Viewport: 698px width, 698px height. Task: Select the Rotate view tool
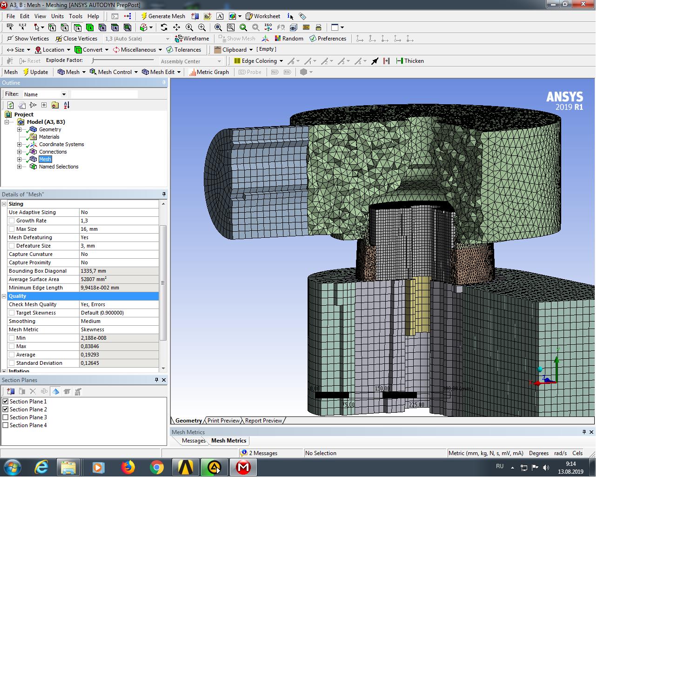pyautogui.click(x=164, y=27)
